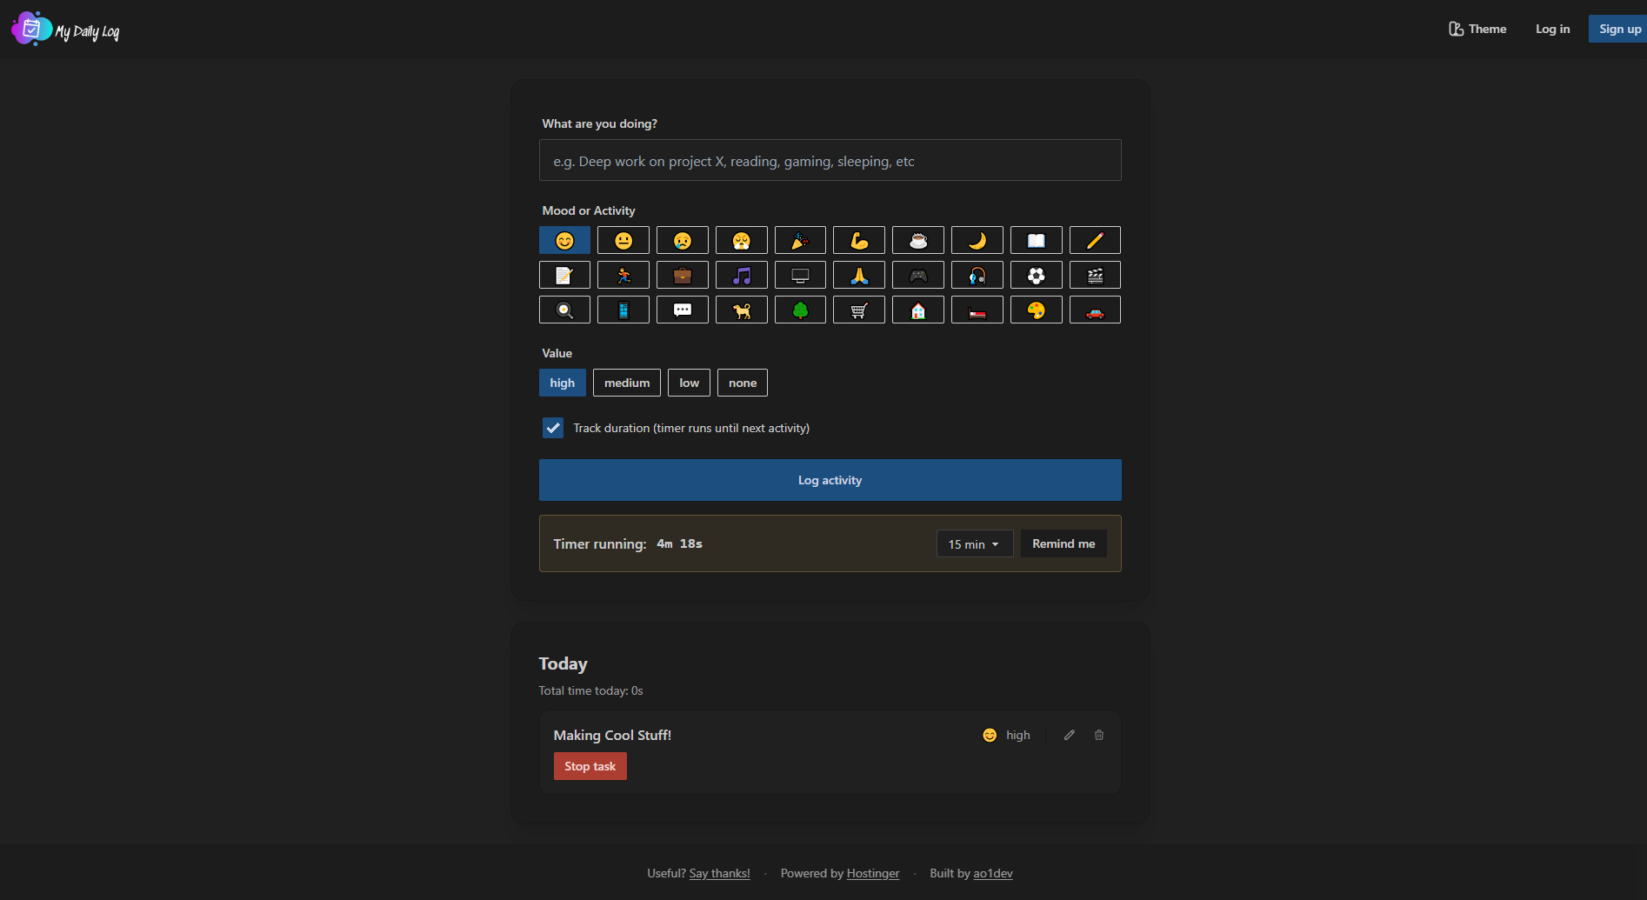The image size is (1647, 900).
Task: Uncheck the Track duration checkbox
Action: (x=553, y=428)
